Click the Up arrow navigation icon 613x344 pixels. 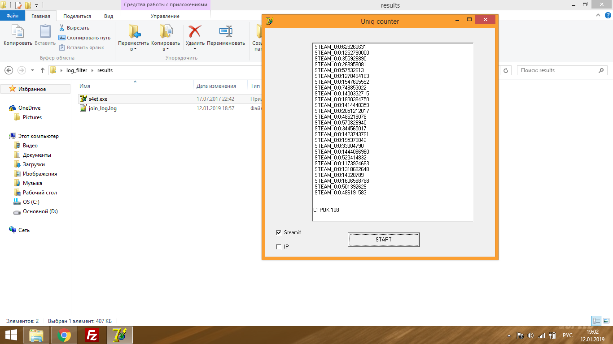(43, 70)
